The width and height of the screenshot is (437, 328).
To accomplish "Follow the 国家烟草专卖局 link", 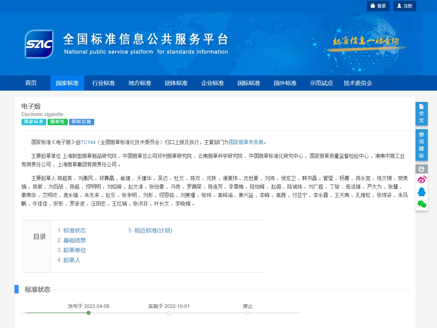I will click(246, 142).
